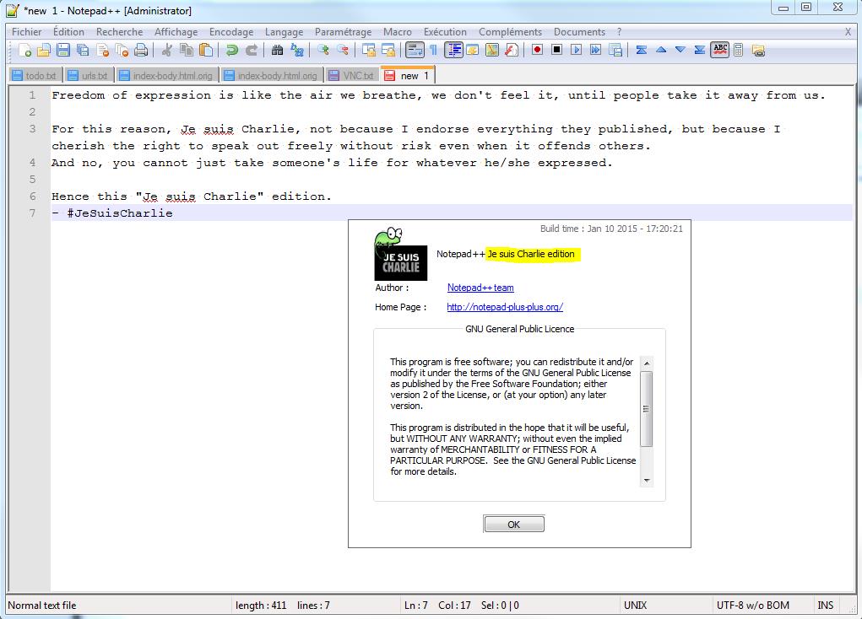Viewport: 862px width, 619px height.
Task: Click the blue single down-arrow toolbar icon
Action: [680, 51]
